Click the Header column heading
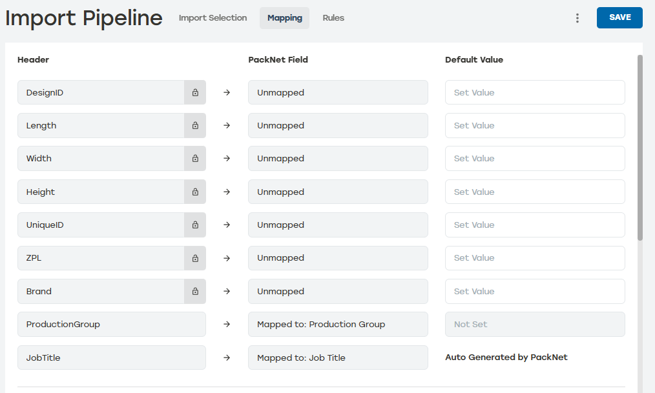 pyautogui.click(x=34, y=59)
